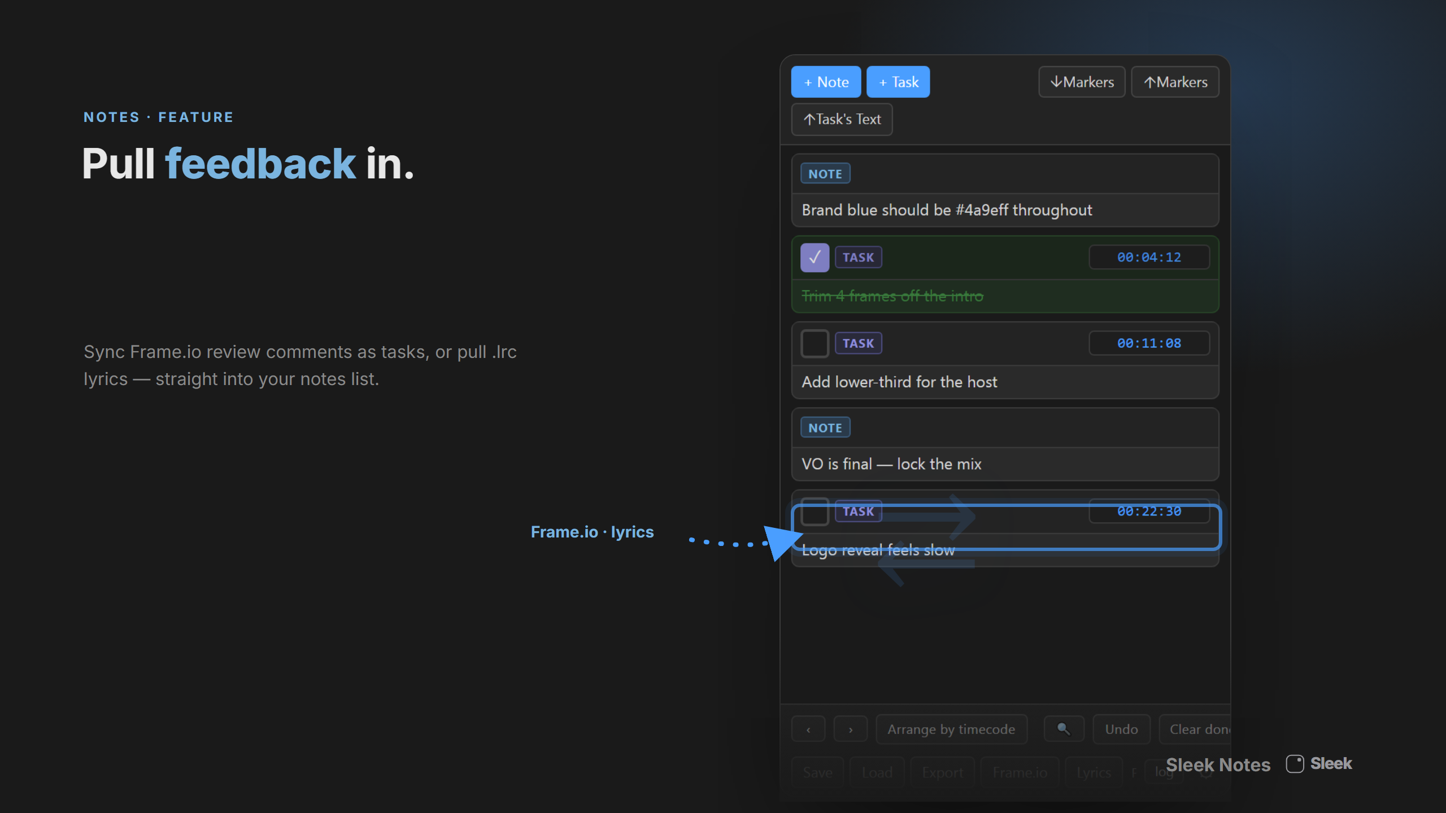Screen dimensions: 1446x813
Task: Open timecode field 00:04:12
Action: click(1149, 257)
